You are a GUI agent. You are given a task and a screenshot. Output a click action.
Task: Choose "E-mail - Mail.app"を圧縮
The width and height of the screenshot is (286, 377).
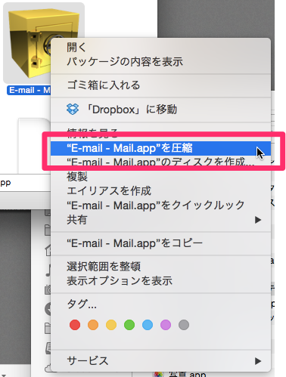coord(160,148)
